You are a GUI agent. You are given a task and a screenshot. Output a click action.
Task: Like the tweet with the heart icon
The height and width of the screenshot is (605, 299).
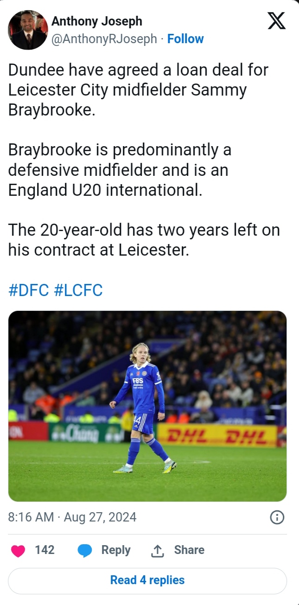pos(18,551)
